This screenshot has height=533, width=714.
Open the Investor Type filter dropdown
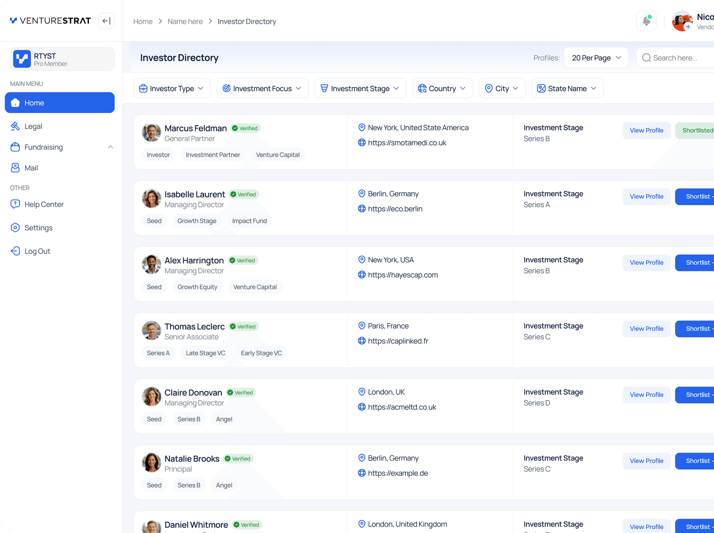pos(172,89)
